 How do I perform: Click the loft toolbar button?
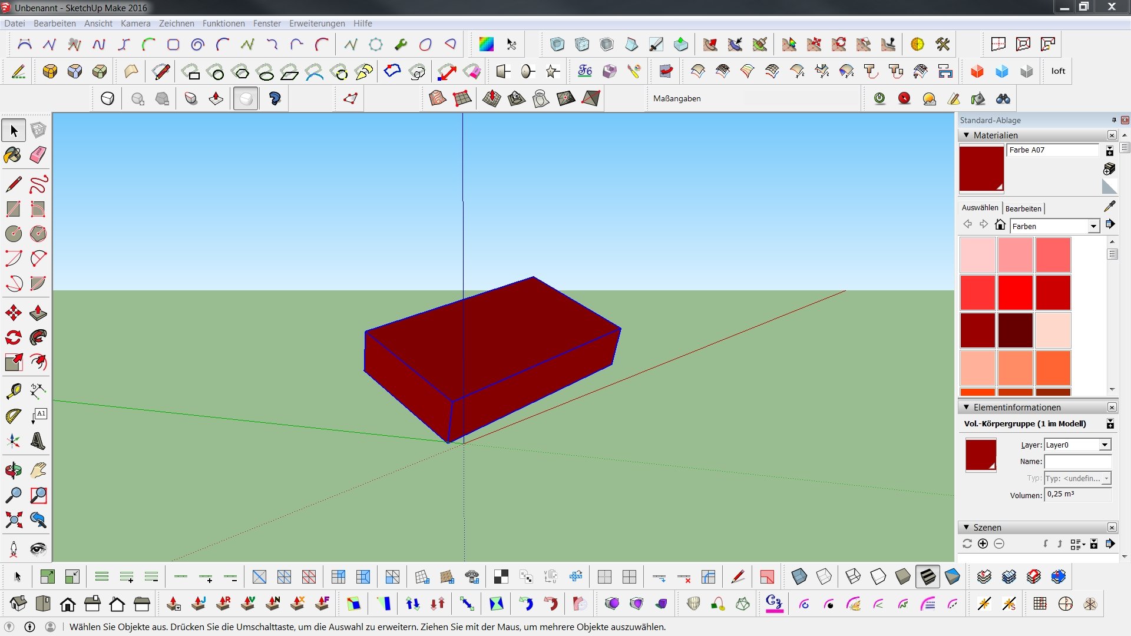[x=1058, y=71]
